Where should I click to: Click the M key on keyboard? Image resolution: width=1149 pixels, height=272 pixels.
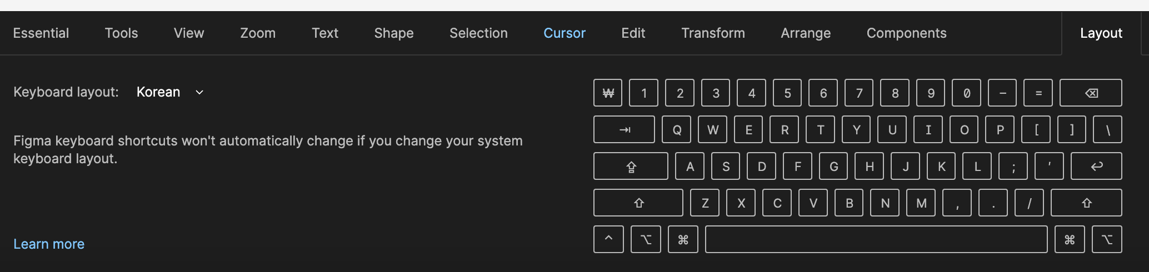click(921, 203)
